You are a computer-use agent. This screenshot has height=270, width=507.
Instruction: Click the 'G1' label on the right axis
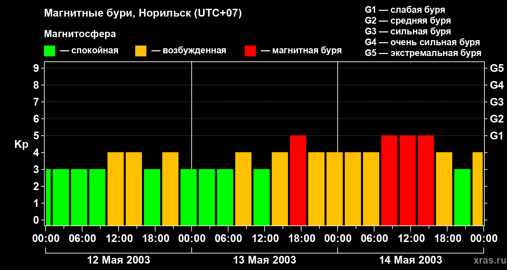coord(497,136)
